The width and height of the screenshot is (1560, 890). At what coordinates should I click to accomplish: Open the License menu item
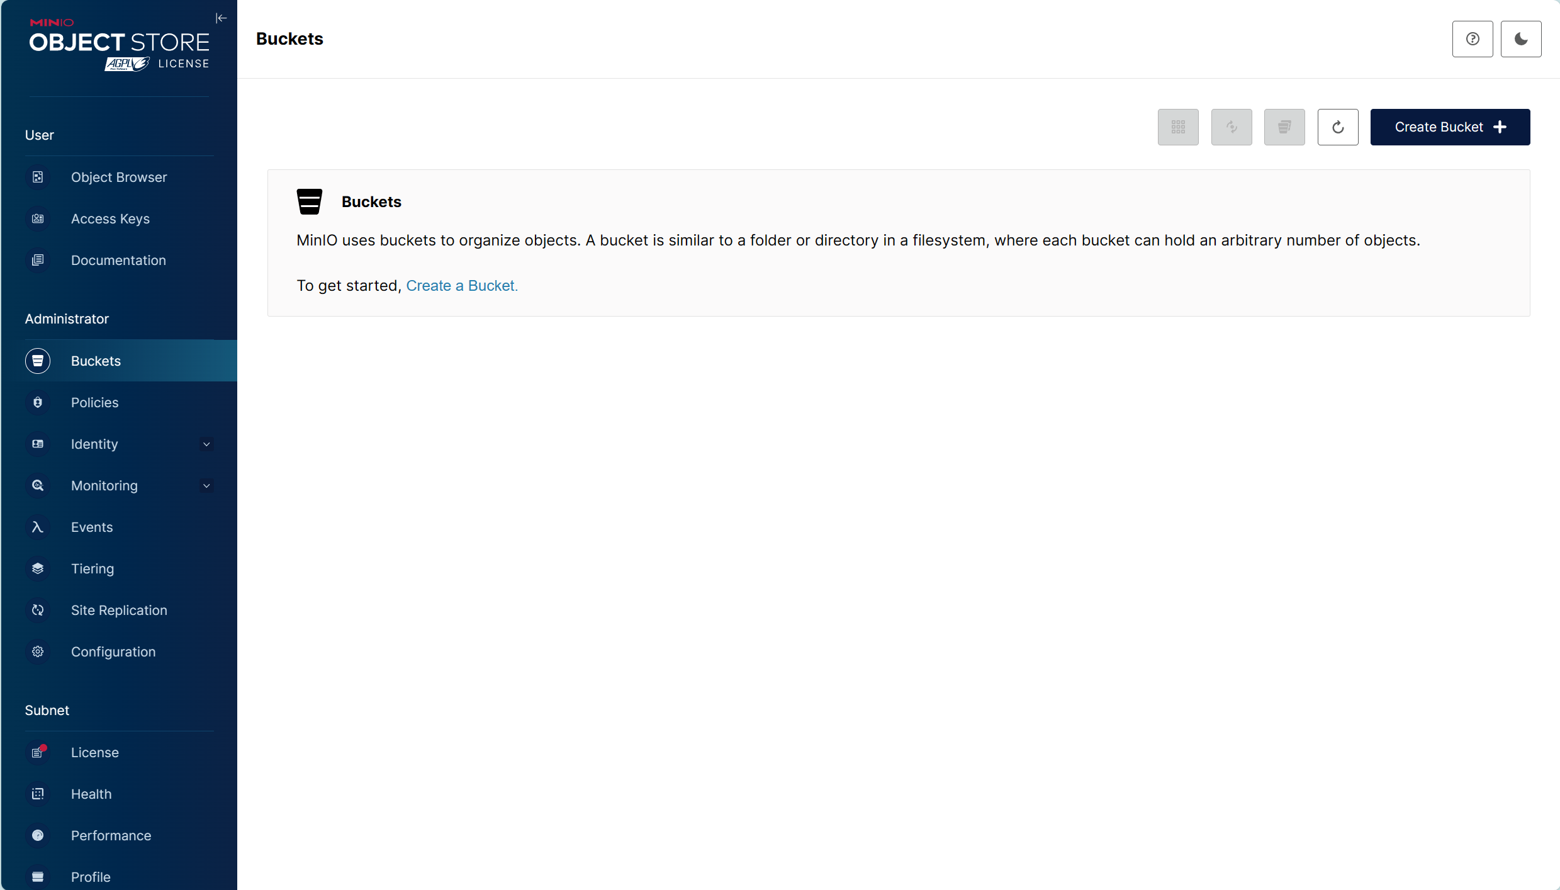click(94, 753)
